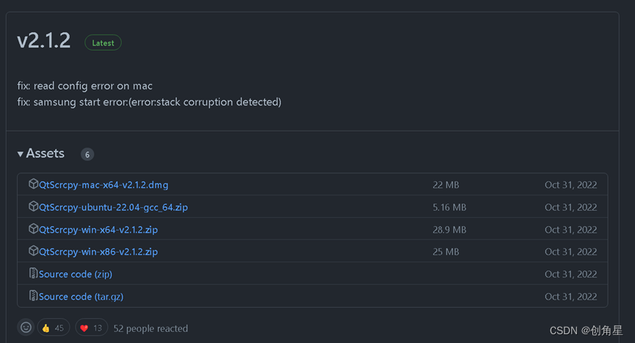Download QtScrcpy-win-x86-v2.1.2.zip
The image size is (635, 343).
click(98, 252)
